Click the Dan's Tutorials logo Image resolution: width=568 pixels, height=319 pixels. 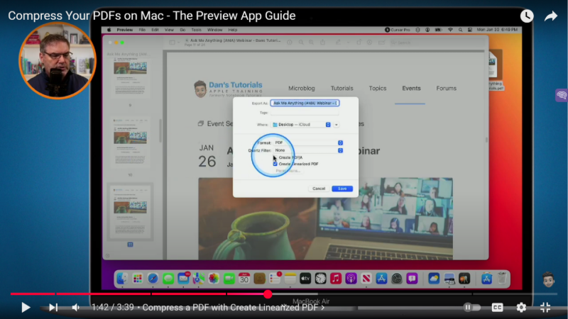click(x=228, y=89)
